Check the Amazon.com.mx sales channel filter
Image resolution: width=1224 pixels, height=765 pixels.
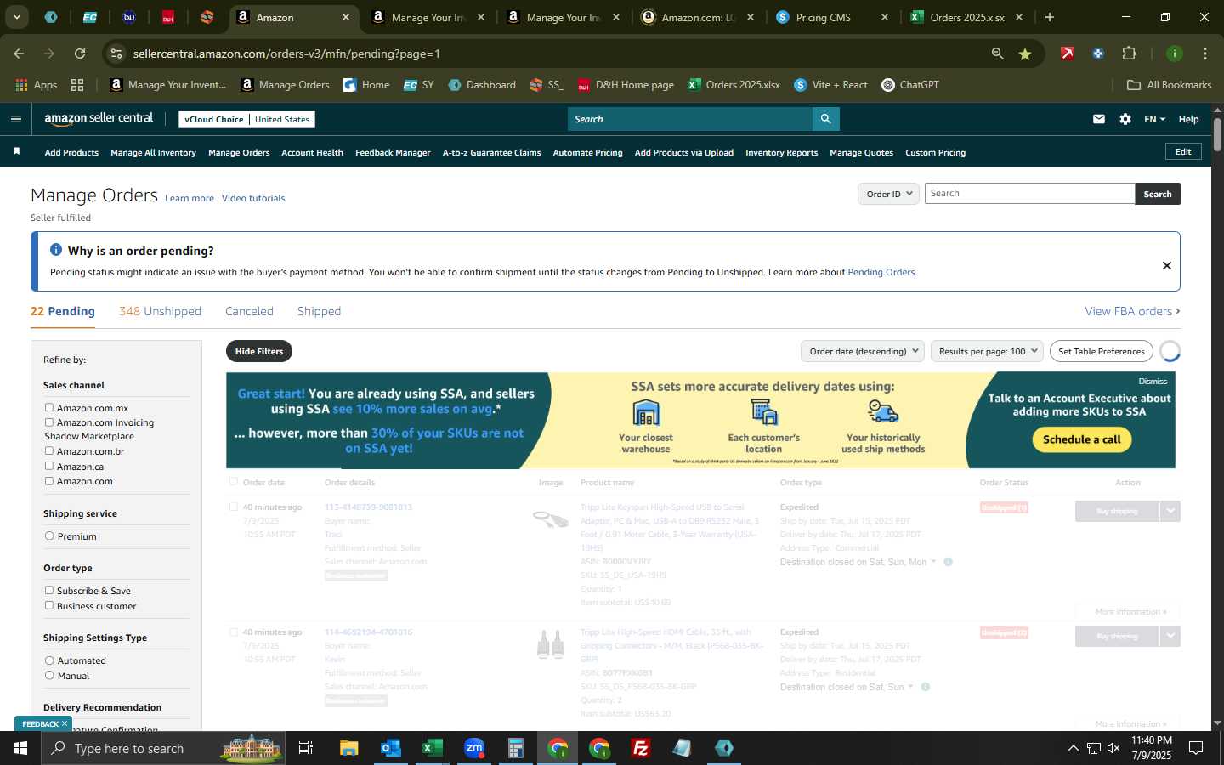click(x=49, y=407)
